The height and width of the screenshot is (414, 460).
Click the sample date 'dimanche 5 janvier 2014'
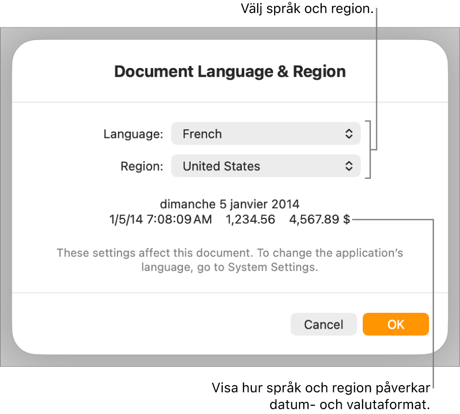(230, 204)
